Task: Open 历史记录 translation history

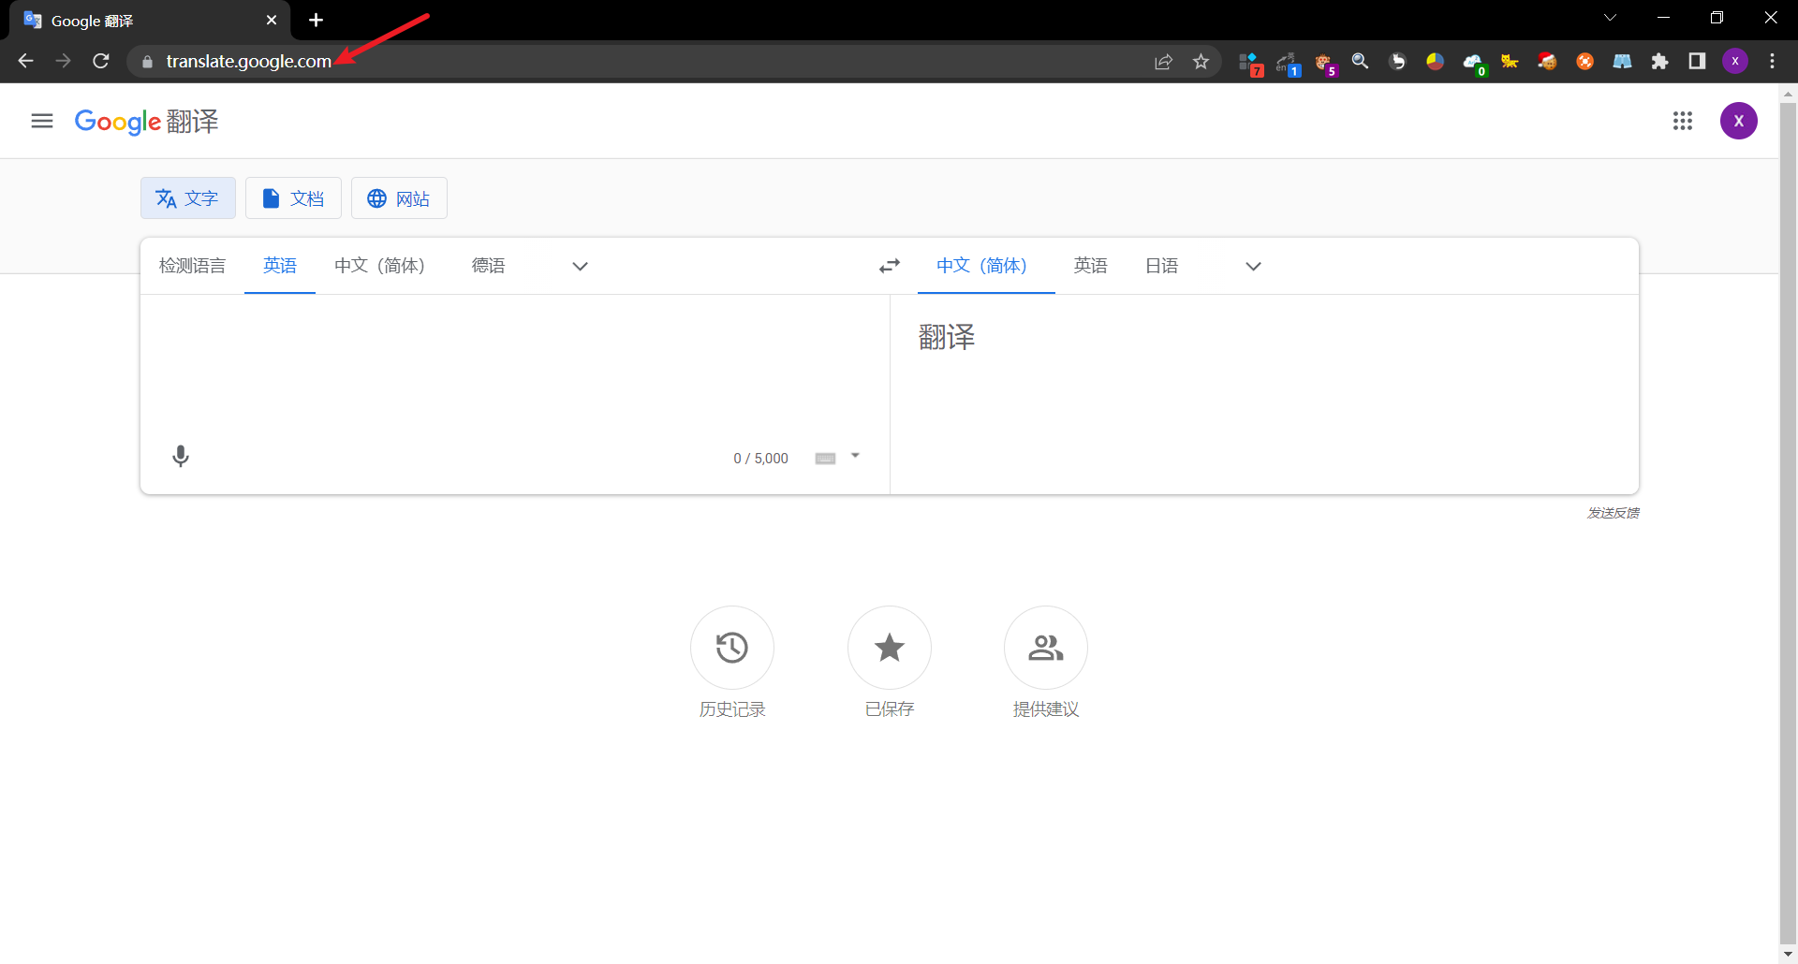Action: (732, 648)
